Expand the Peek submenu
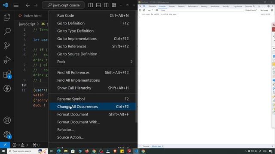Screen dimensions: 275x154 click(x=93, y=62)
